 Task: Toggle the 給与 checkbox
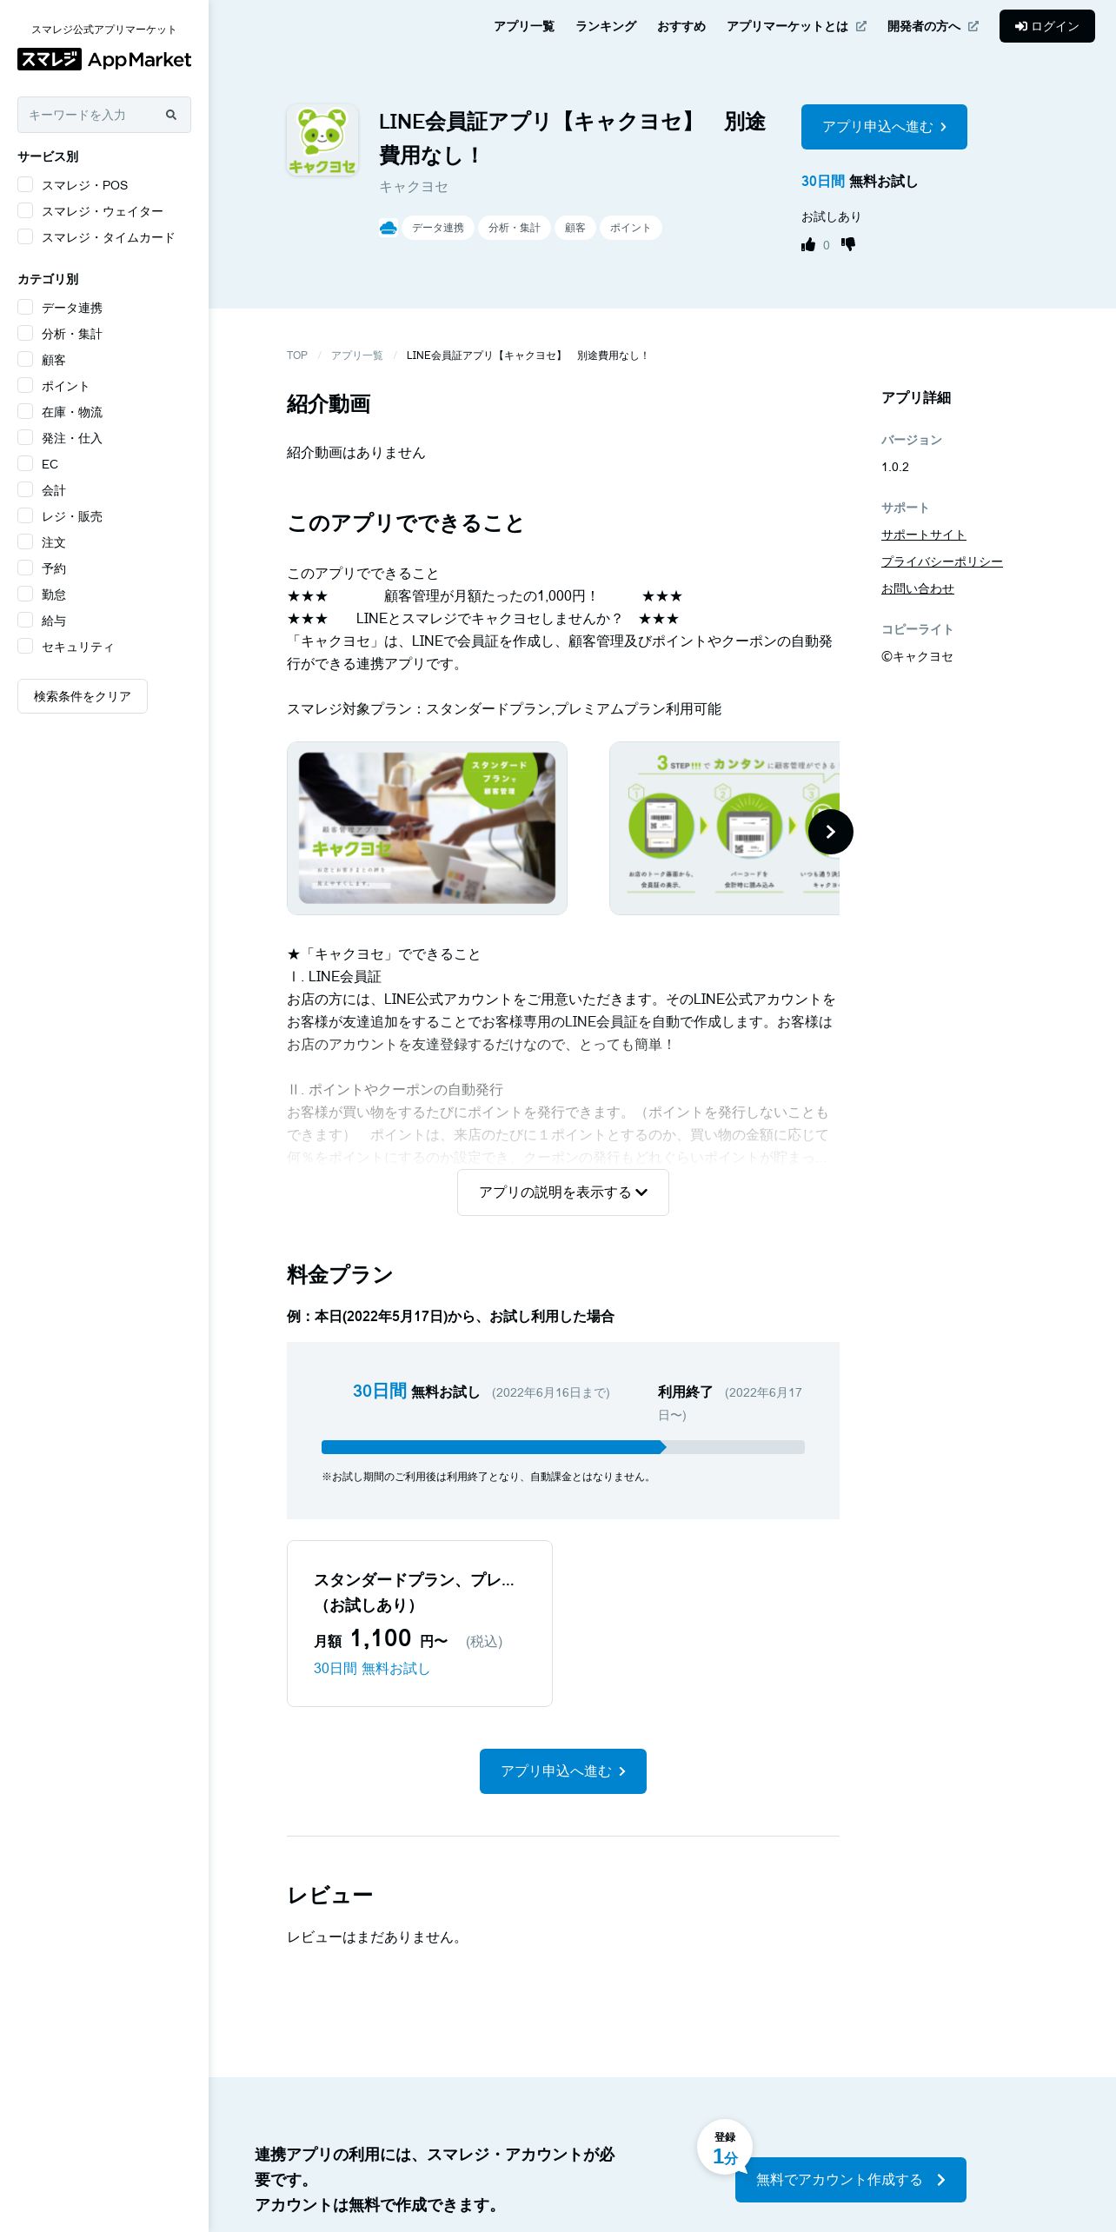(x=25, y=620)
